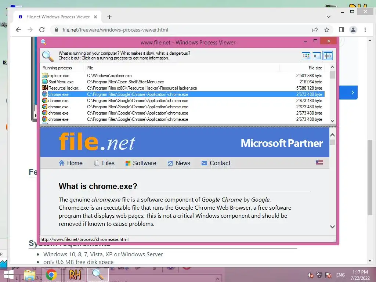Click the US flag language icon
376x282 pixels.
[x=319, y=163]
